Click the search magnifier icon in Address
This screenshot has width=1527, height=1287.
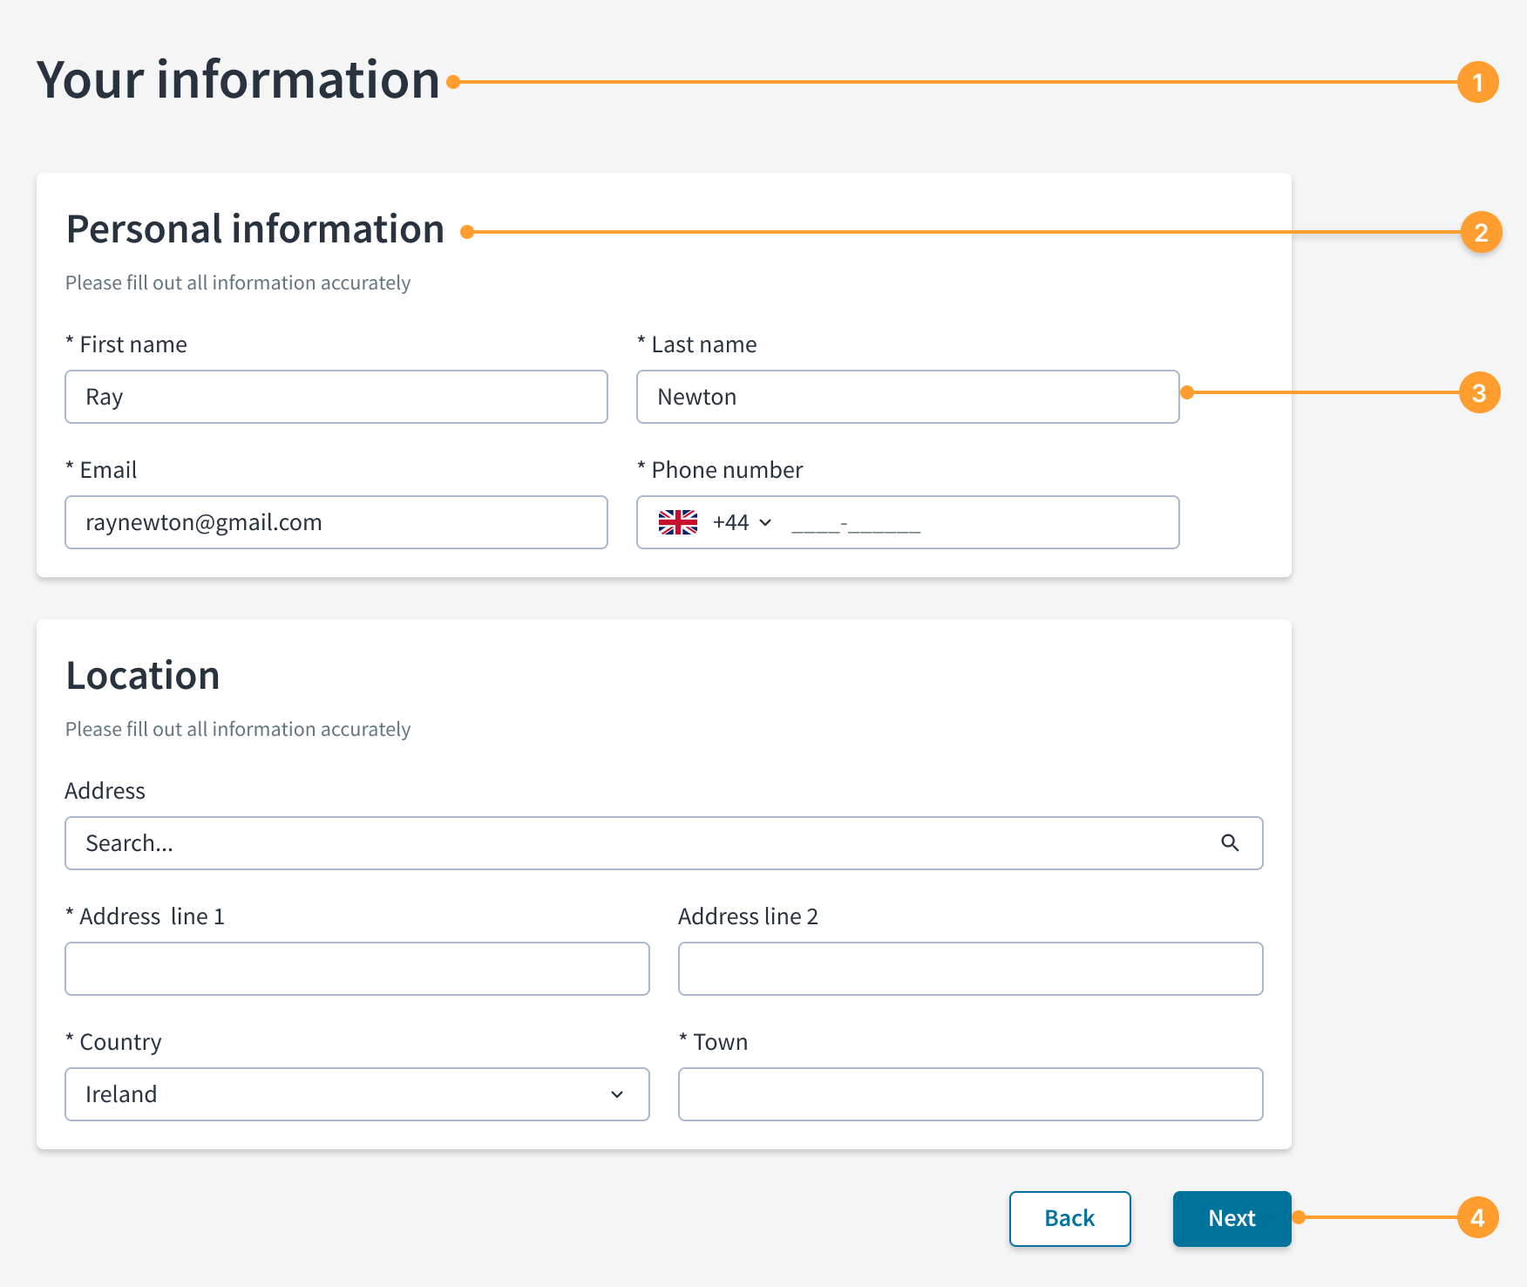tap(1230, 843)
